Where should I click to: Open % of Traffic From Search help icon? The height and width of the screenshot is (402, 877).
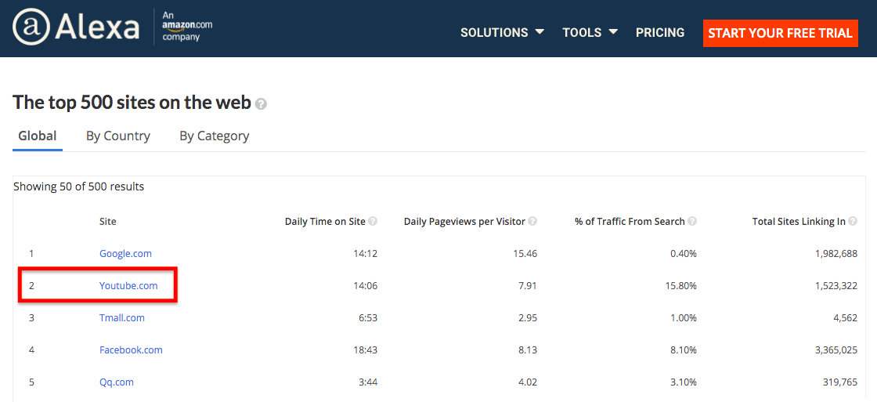tap(692, 222)
